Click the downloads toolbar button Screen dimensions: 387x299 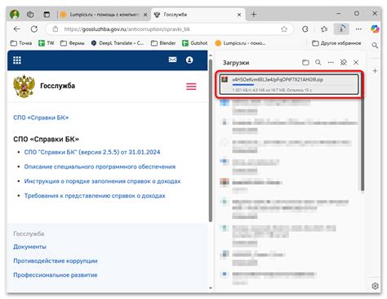tap(341, 29)
